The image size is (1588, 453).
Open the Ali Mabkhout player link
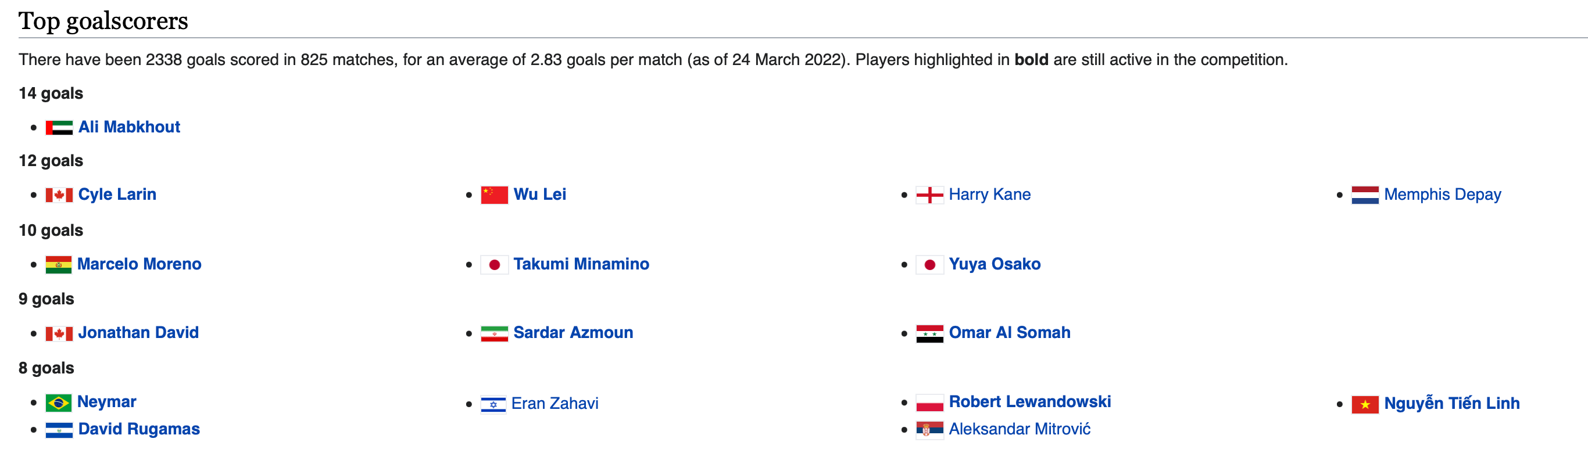click(x=129, y=127)
